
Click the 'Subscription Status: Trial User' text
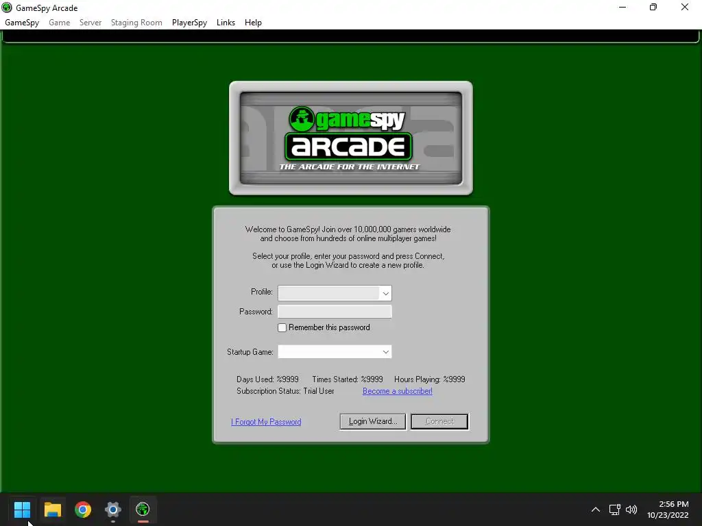pyautogui.click(x=285, y=391)
